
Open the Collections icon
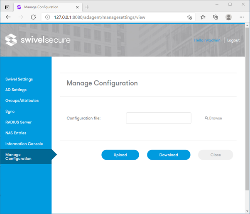click(x=216, y=17)
